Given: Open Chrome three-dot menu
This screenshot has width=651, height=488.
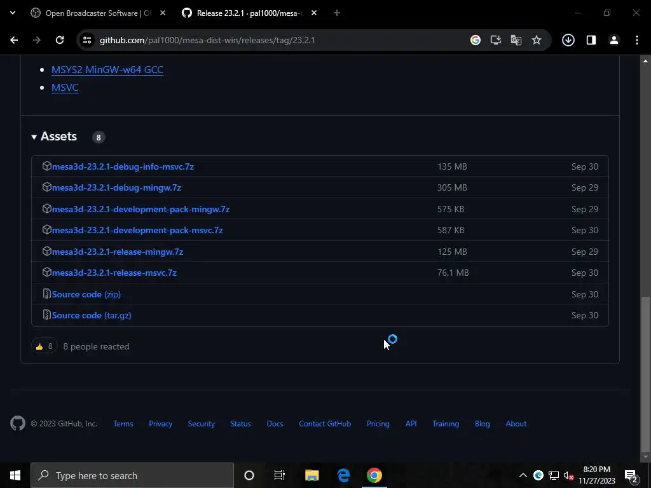Looking at the screenshot, I should tap(637, 40).
